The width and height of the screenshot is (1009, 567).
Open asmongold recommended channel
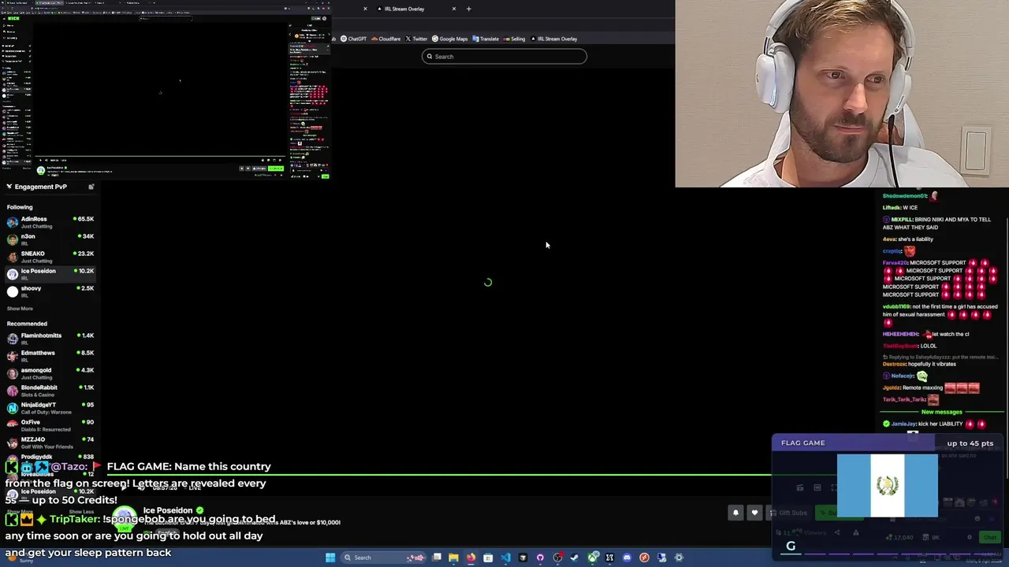point(50,373)
